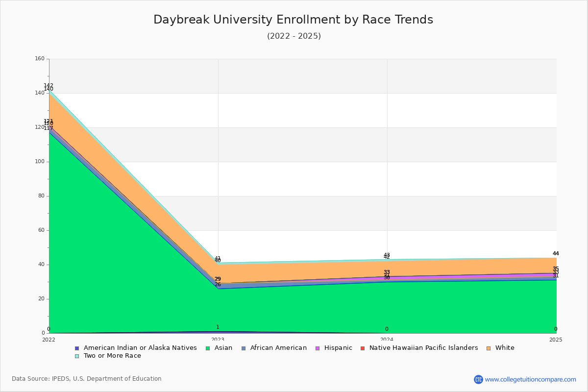Toggle the Asian series legend label
Image resolution: width=588 pixels, height=392 pixels.
pos(223,348)
